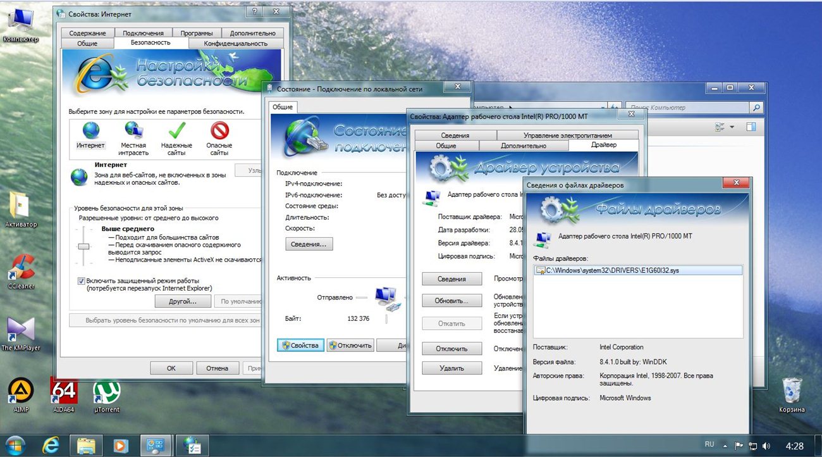Launch The KMPlayer desktop shortcut
Image resolution: width=822 pixels, height=457 pixels.
20,333
